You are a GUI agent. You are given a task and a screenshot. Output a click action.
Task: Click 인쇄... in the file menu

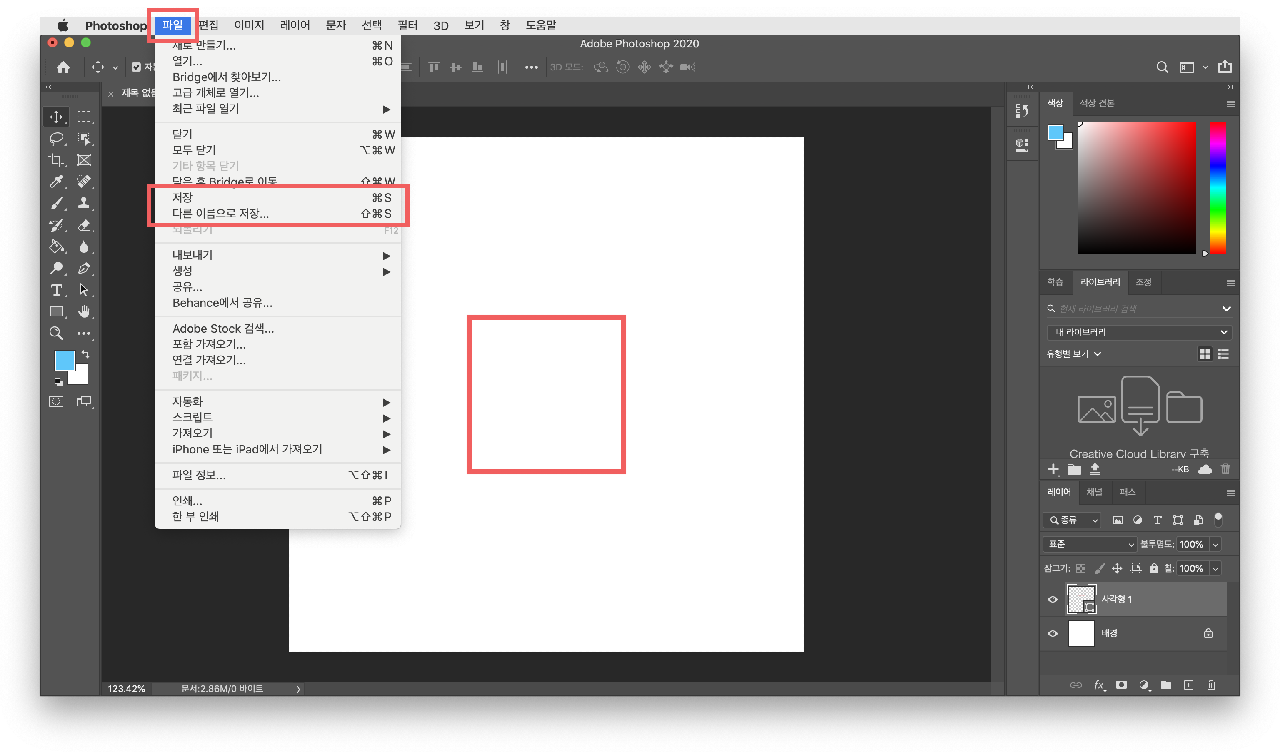(187, 501)
